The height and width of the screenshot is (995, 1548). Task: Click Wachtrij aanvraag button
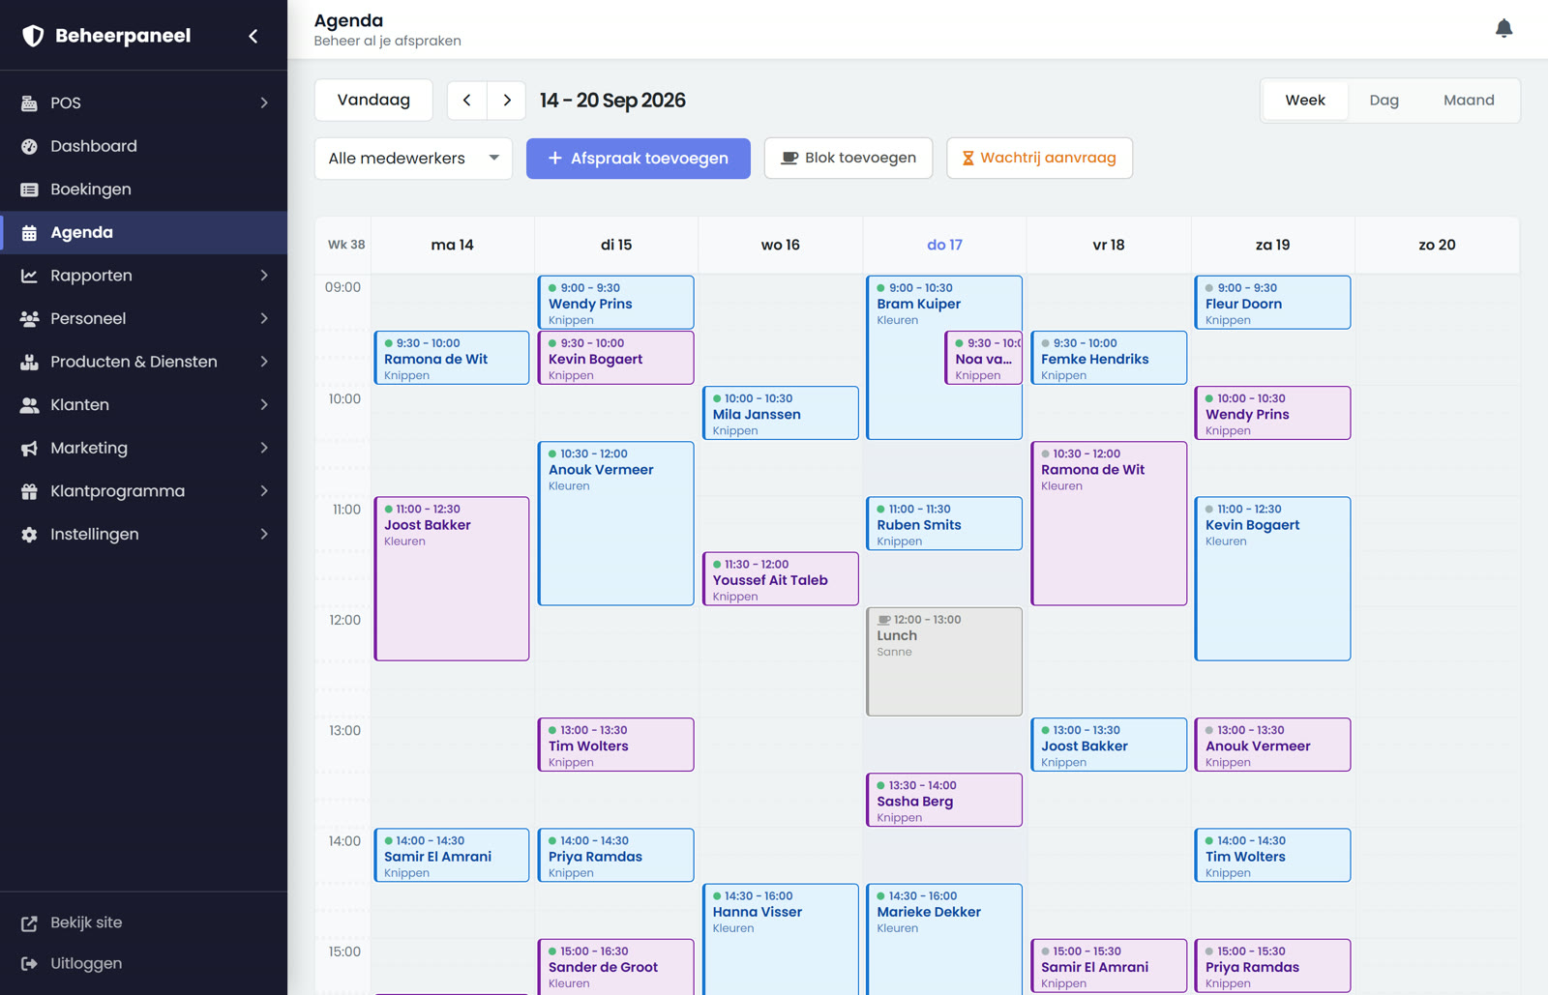[x=1039, y=159]
